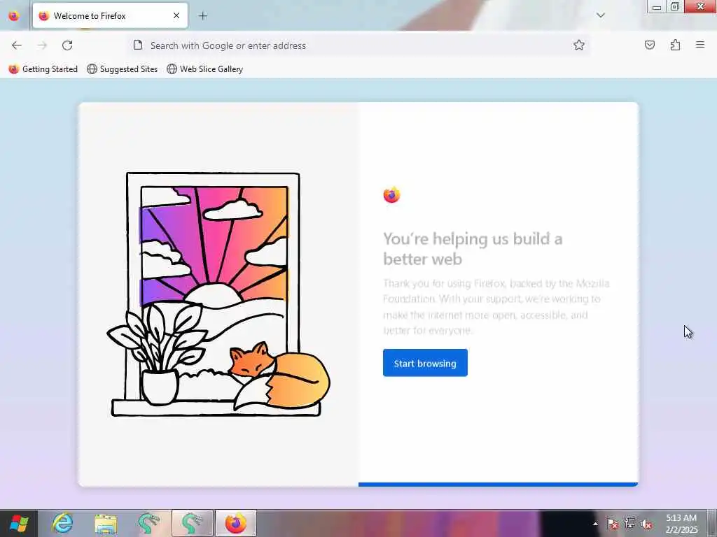Click the page identity icon in address bar
The height and width of the screenshot is (537, 717).
(138, 45)
